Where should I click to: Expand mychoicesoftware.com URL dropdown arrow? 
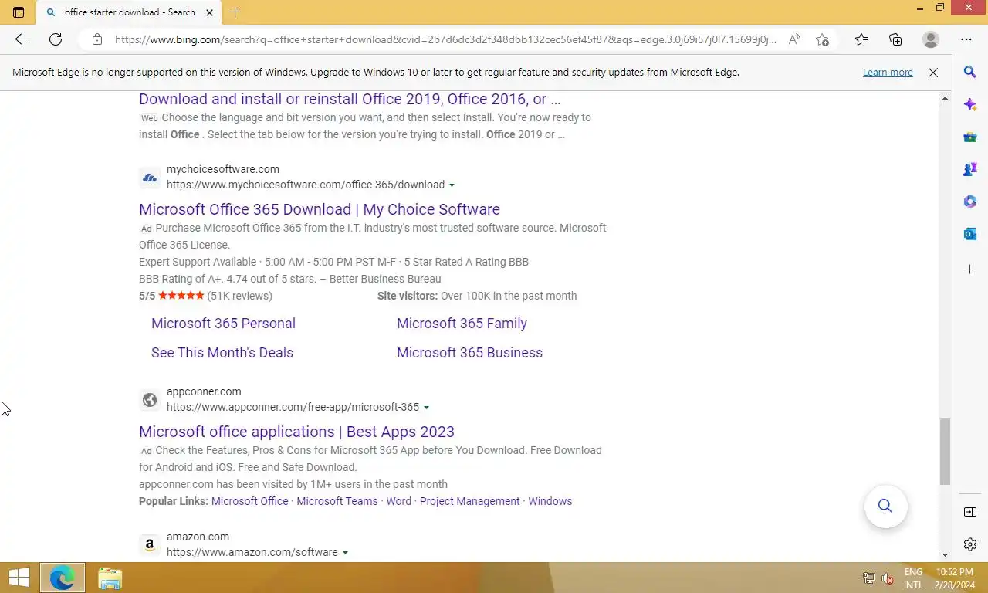[452, 185]
